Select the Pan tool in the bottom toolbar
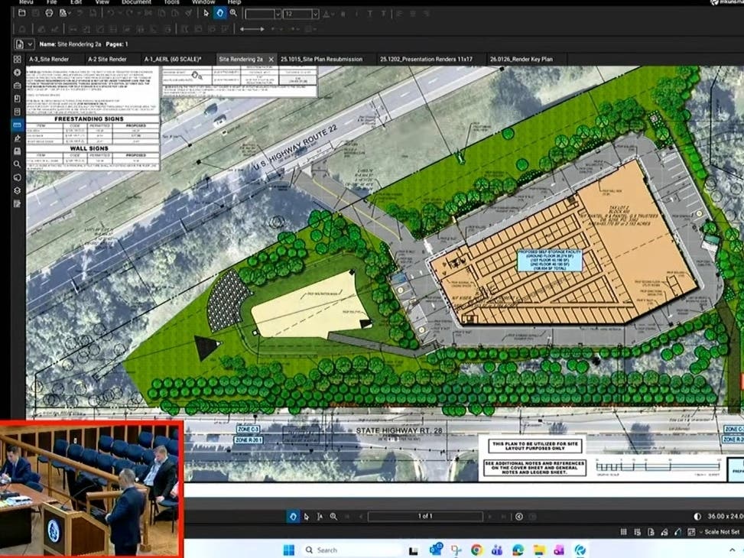 293,515
